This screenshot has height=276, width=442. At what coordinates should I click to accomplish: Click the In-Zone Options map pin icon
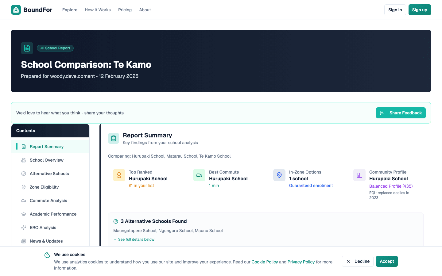(279, 175)
